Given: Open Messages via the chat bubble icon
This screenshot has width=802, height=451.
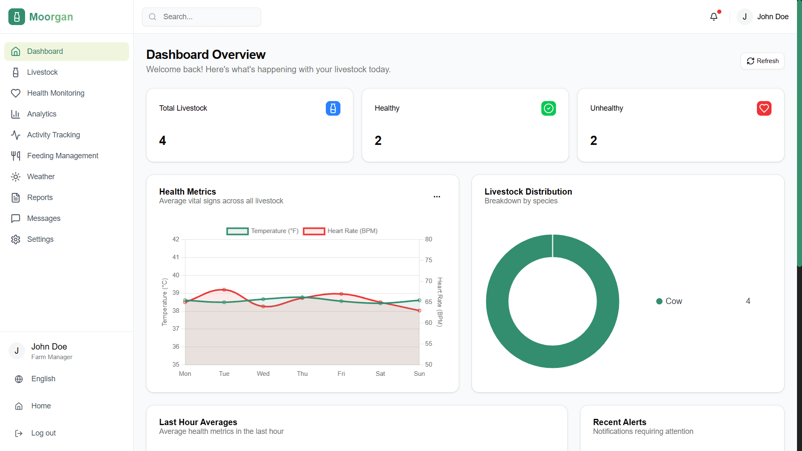Looking at the screenshot, I should (15, 218).
